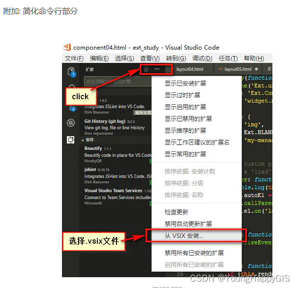Click the 扩展 panel title
The width and height of the screenshot is (297, 288).
click(89, 69)
